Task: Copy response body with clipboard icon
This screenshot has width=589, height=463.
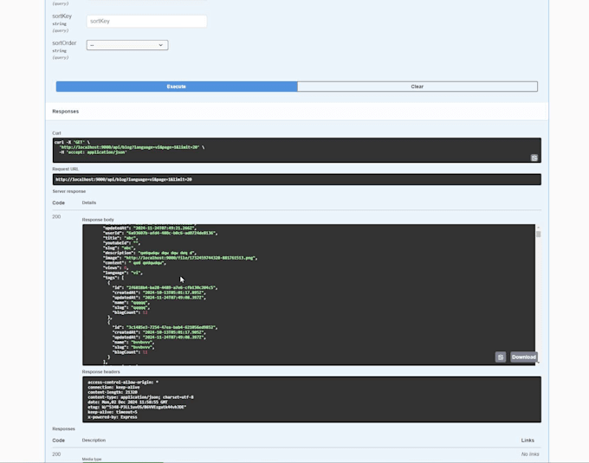Action: click(x=501, y=357)
